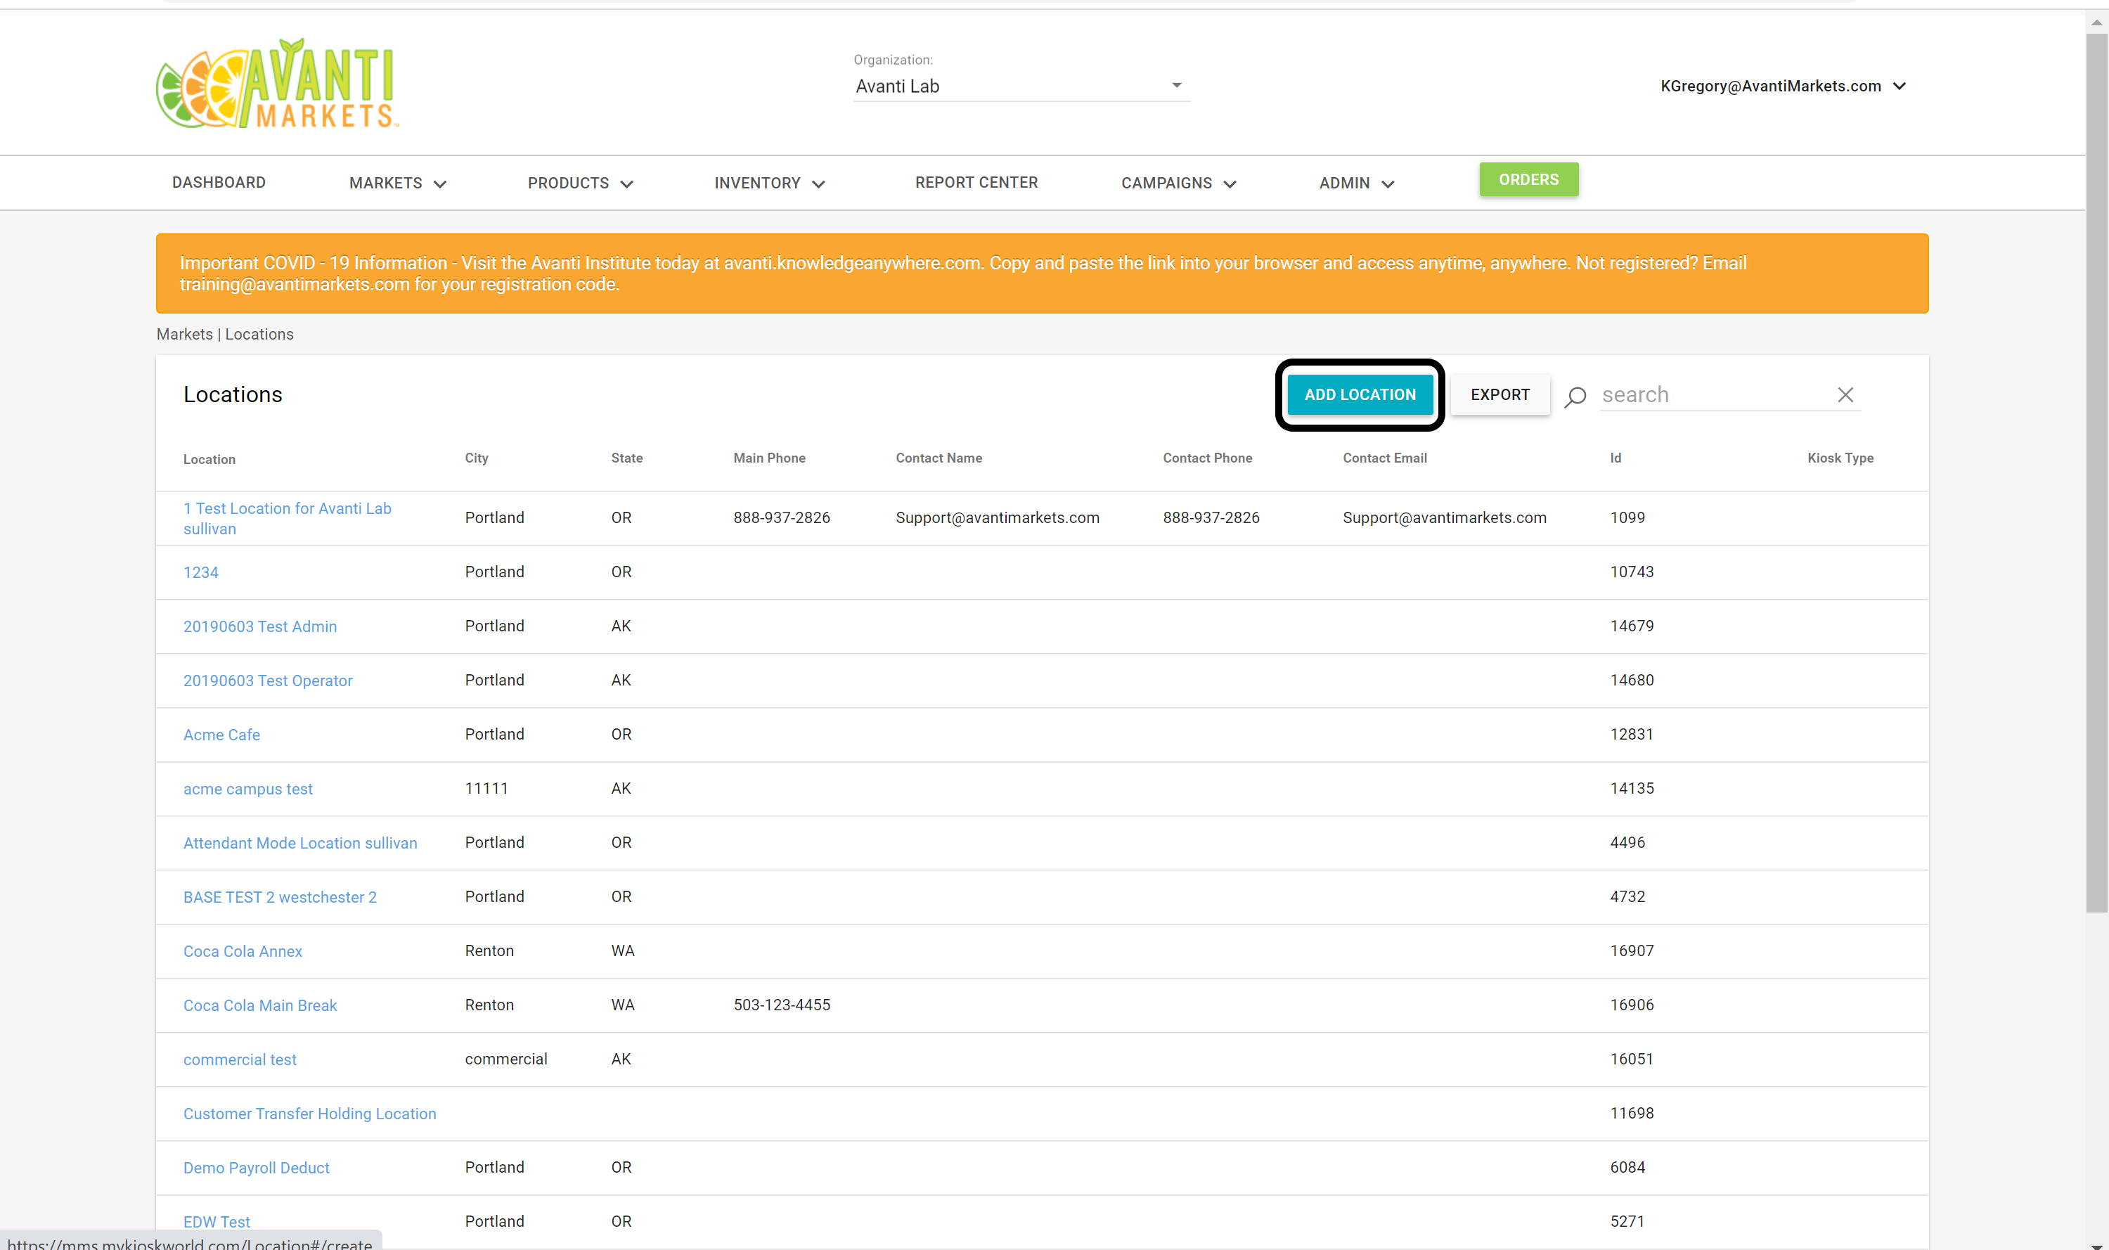
Task: Click the Avanti Markets logo
Action: click(277, 84)
